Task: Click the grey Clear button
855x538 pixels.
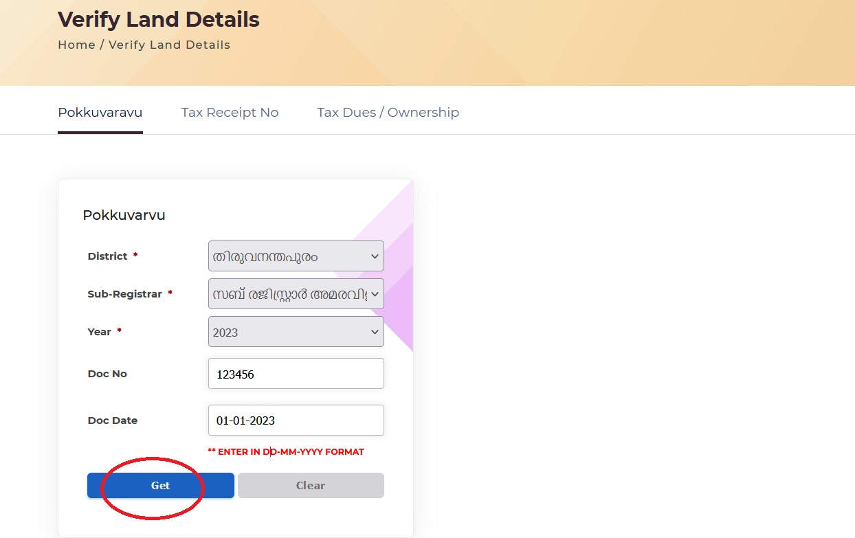Action: click(311, 485)
